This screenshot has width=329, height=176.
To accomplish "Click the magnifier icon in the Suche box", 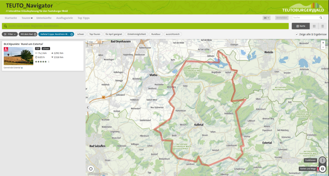I will click(x=321, y=17).
